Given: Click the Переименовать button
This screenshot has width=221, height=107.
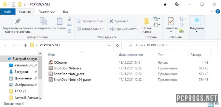Looking at the screenshot, I should coord(123,29).
